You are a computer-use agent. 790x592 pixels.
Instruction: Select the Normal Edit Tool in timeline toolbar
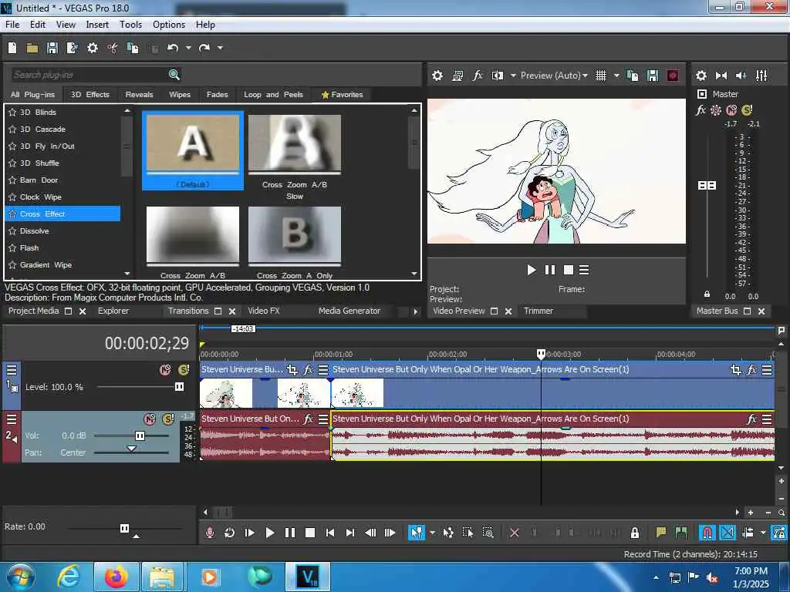(416, 533)
